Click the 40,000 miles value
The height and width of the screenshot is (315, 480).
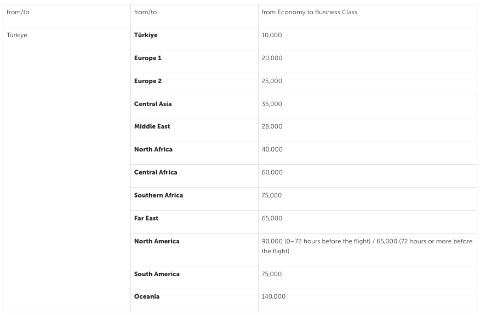272,149
